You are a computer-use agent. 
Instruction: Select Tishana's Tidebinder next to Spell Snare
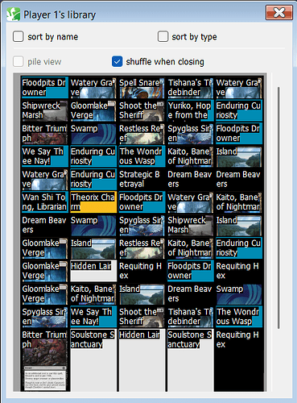[190, 88]
